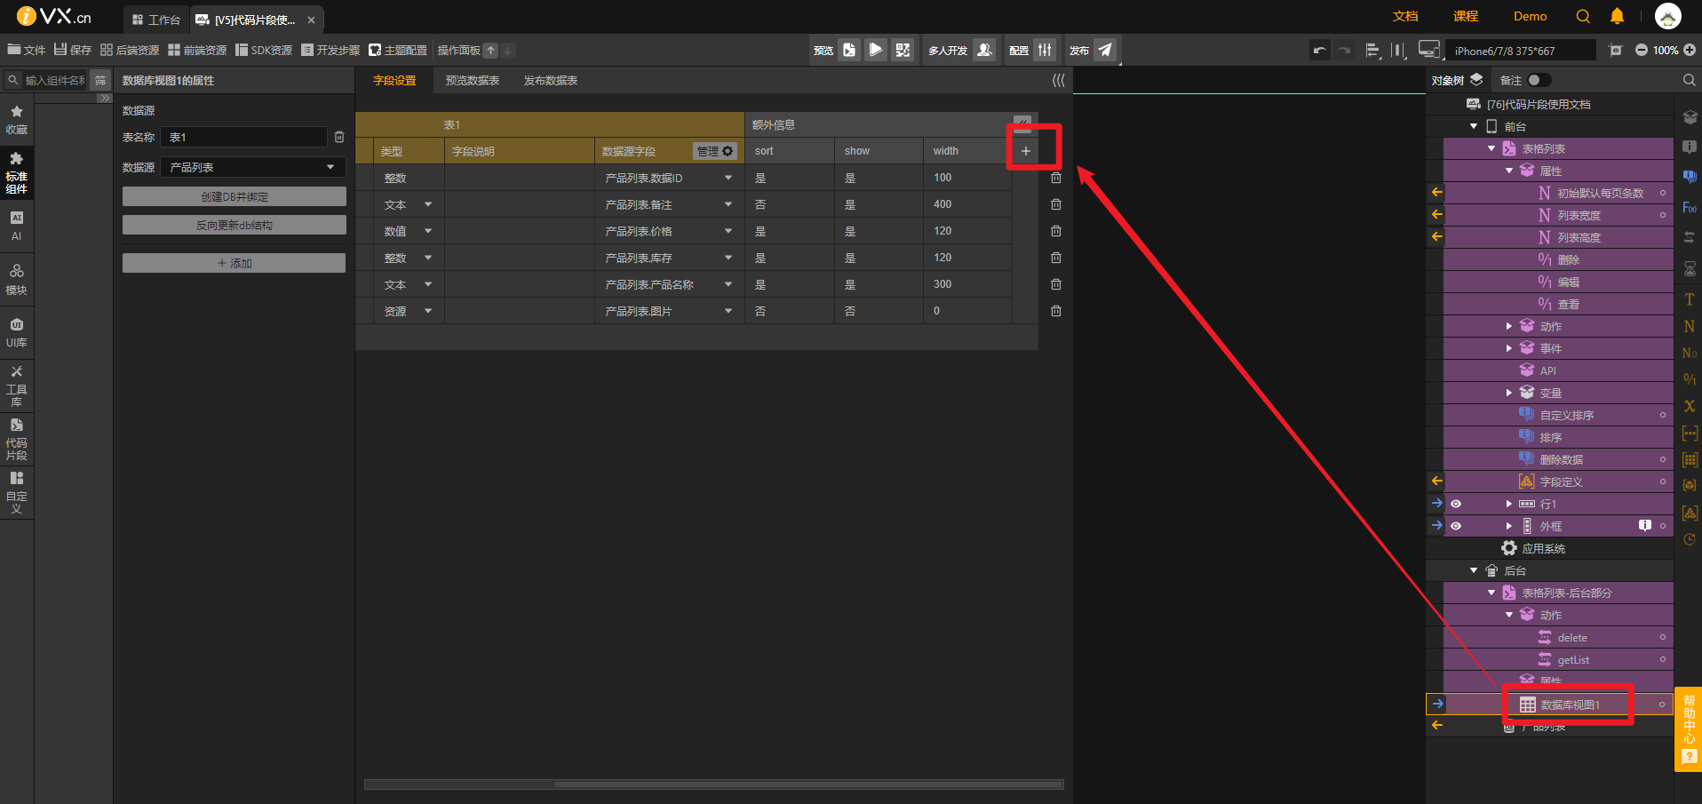Select the 字段设置 tab

pos(394,81)
